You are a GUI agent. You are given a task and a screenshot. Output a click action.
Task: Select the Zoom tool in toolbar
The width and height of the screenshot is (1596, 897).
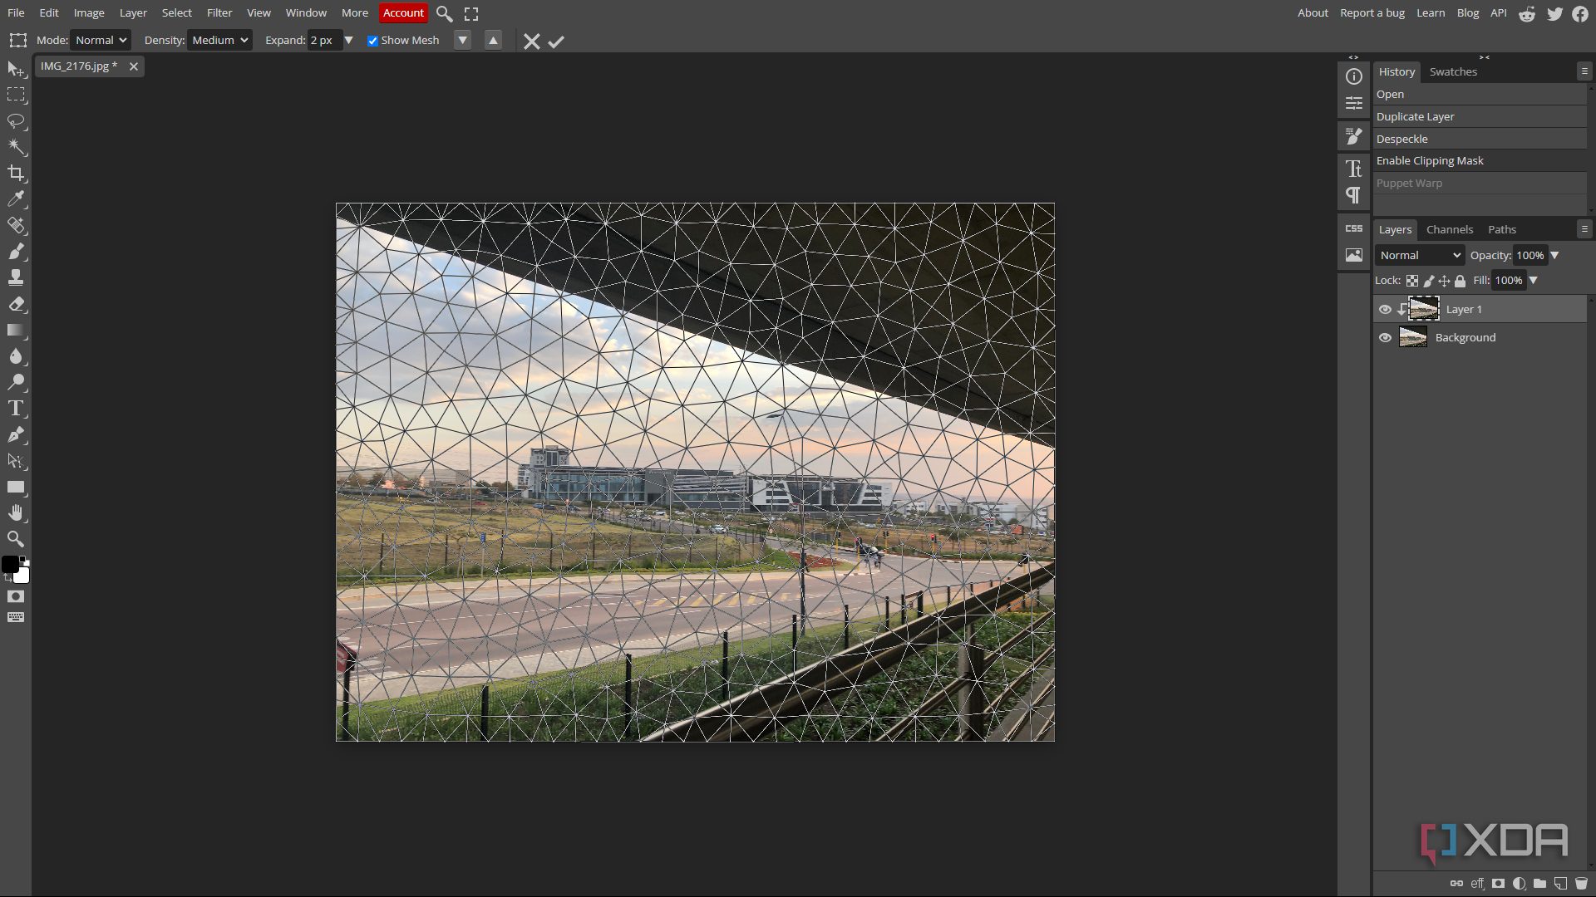click(16, 539)
